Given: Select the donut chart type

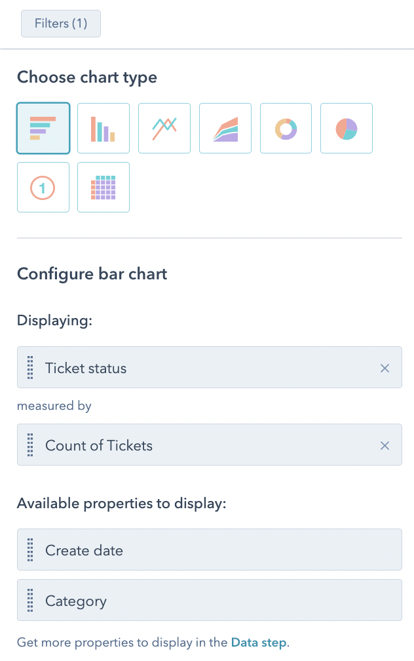Looking at the screenshot, I should coord(286,128).
